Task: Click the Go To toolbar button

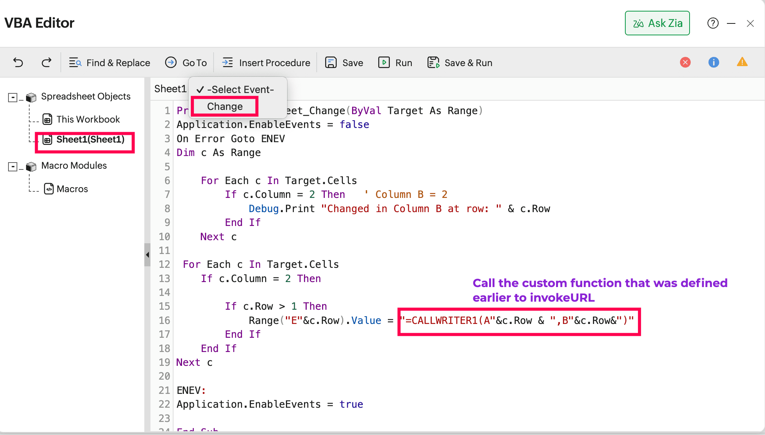Action: click(x=186, y=63)
